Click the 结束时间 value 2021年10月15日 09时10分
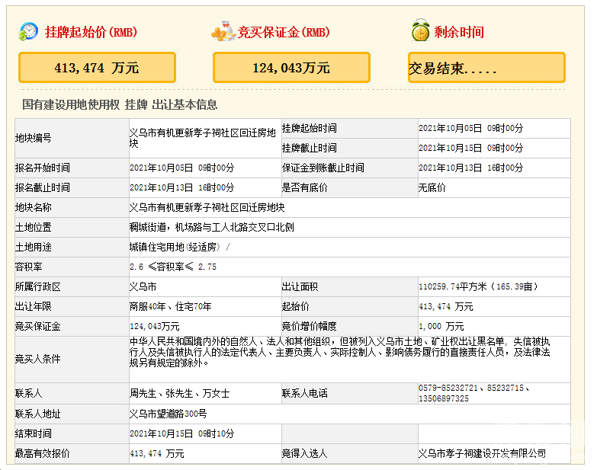Viewport: 597px width, 470px height. click(x=181, y=433)
